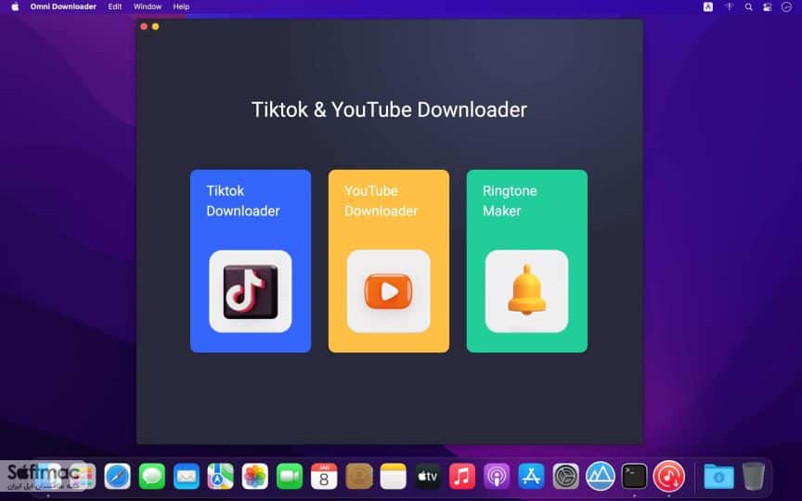
Task: Open Apple TV from the dock
Action: click(428, 477)
